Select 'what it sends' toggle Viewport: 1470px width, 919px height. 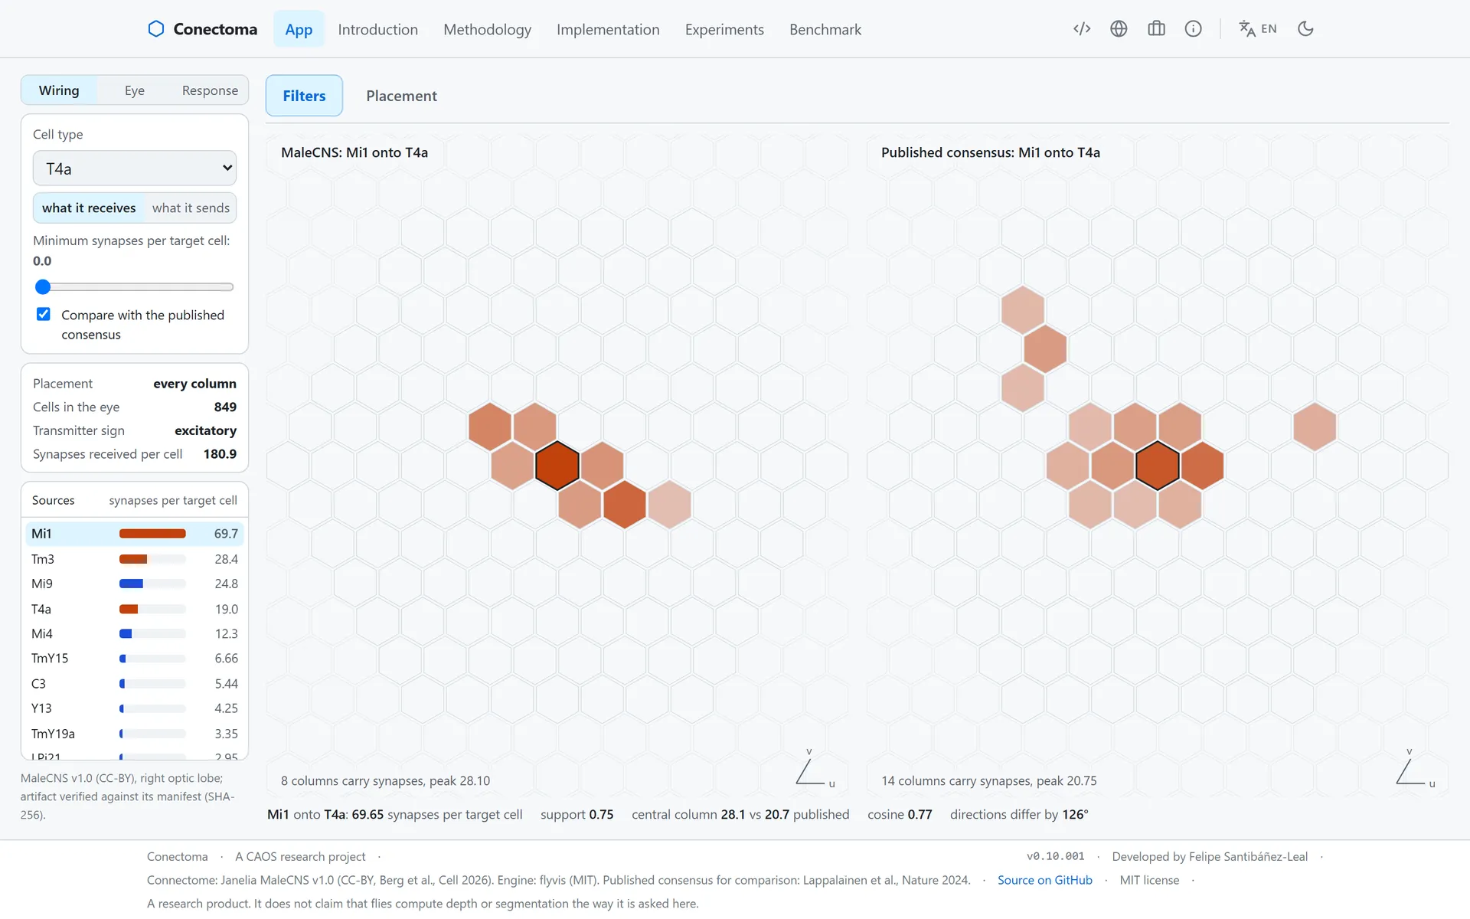[x=191, y=208]
